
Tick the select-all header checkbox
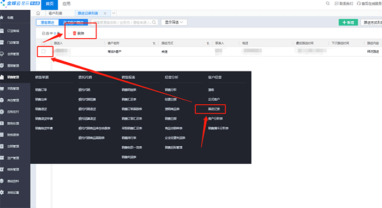point(43,43)
